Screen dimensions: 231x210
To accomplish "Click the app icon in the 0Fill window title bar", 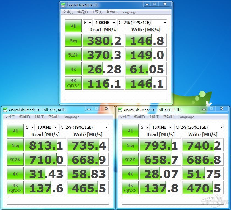I will click(x=5, y=110).
